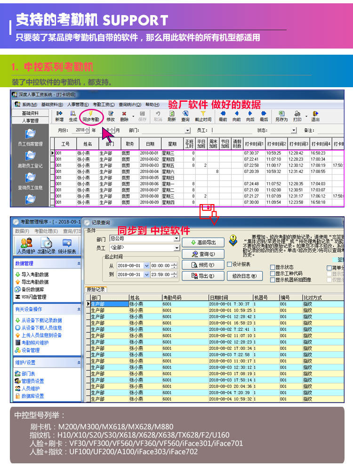This screenshot has height=469, width=353.
Task: Open the 员工 dropdown showing <全部>
Action: point(176,247)
